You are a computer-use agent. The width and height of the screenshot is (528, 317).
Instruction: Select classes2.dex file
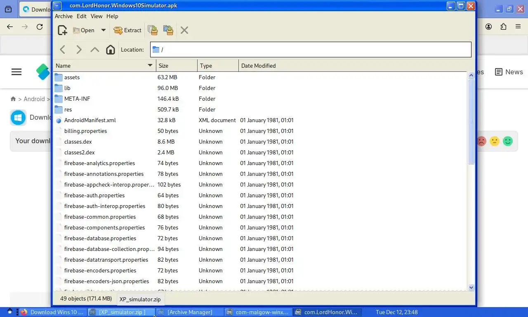click(79, 152)
